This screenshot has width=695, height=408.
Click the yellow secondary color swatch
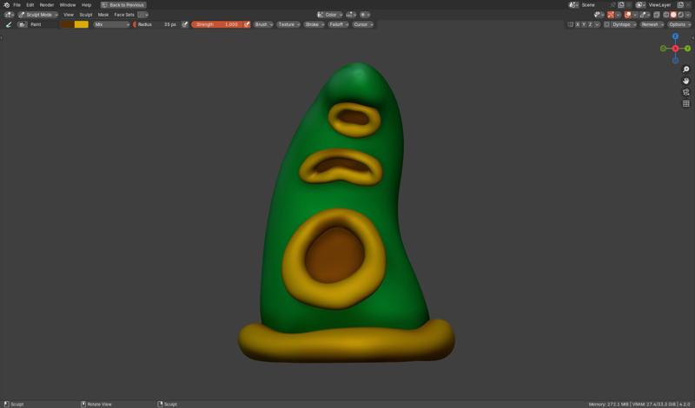[x=81, y=24]
